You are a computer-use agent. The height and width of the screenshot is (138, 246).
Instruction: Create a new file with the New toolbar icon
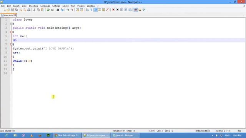coord(4,10)
